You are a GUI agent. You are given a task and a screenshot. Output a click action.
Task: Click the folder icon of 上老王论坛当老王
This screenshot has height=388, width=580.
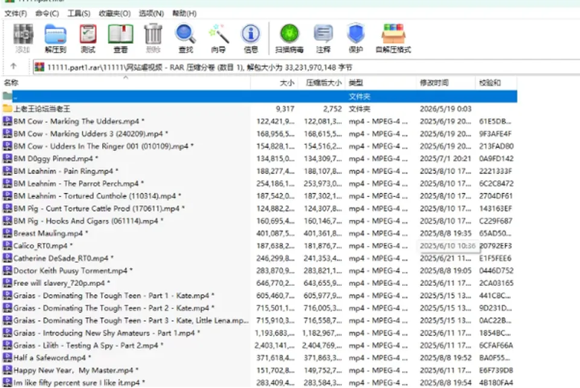[x=7, y=109]
